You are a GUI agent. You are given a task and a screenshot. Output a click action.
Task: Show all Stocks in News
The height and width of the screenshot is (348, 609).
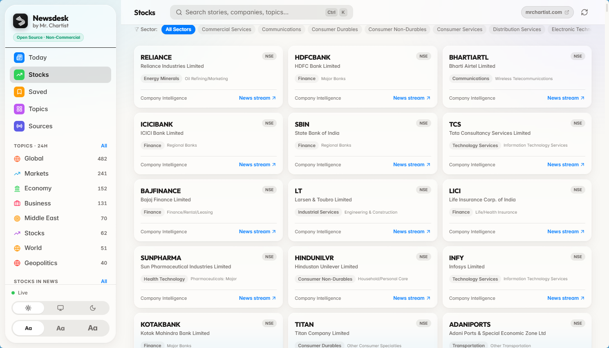pyautogui.click(x=104, y=281)
